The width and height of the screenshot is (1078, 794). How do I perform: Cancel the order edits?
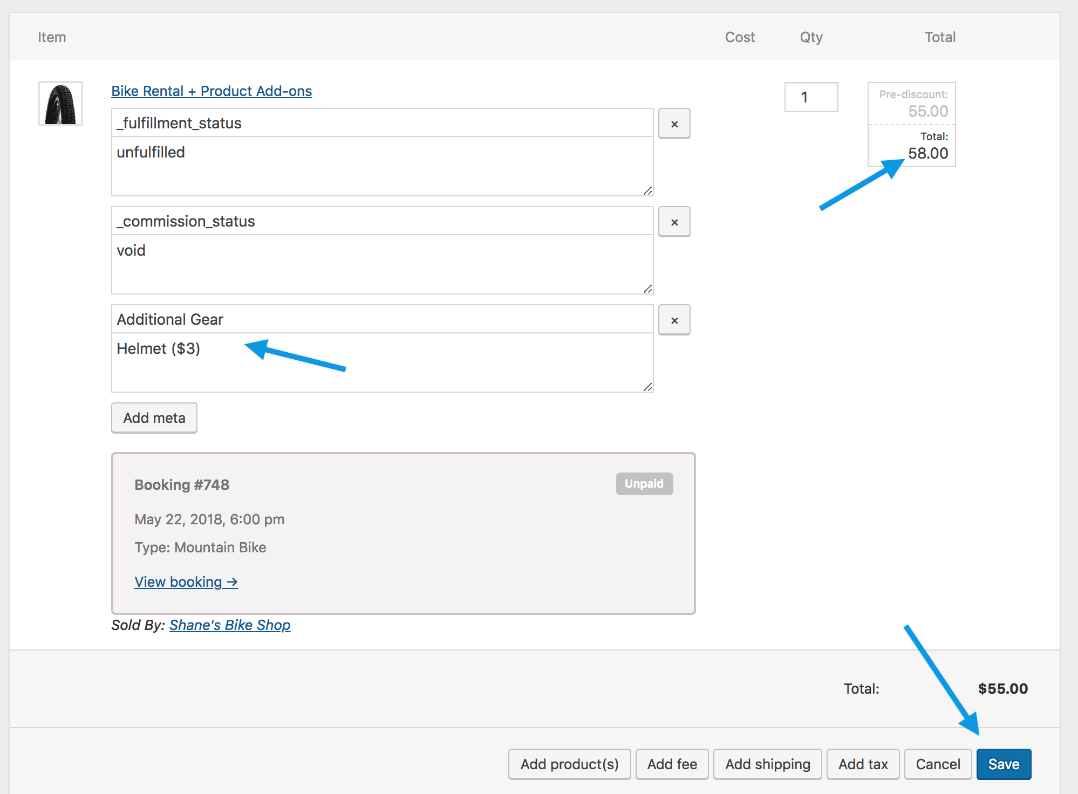point(938,764)
